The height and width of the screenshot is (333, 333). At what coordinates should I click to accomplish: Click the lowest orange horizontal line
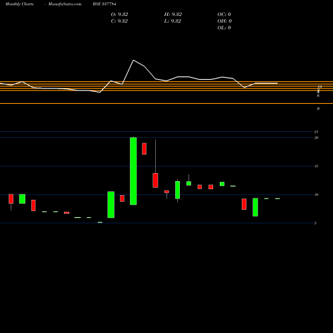[x=166, y=103]
